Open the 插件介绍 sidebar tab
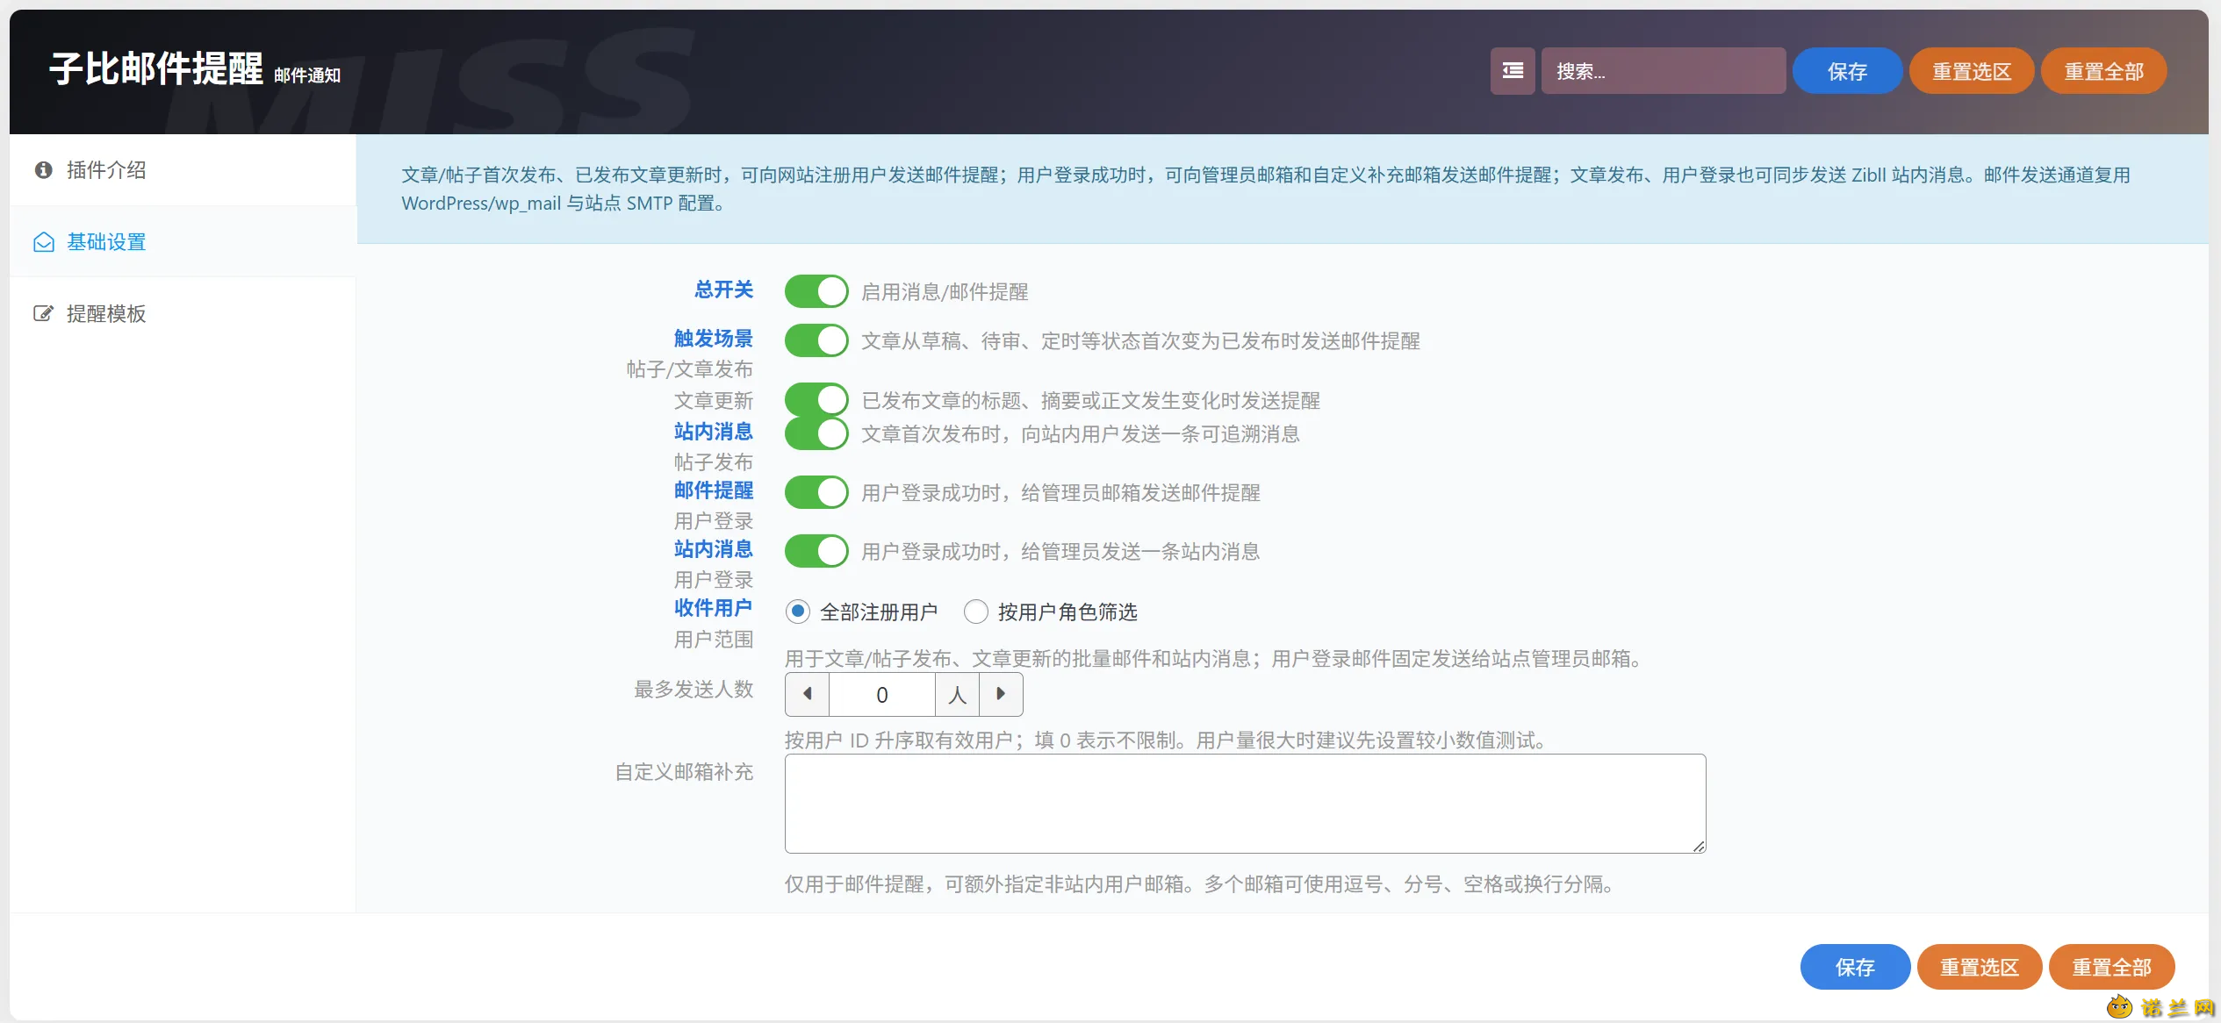Viewport: 2221px width, 1023px height. click(183, 170)
